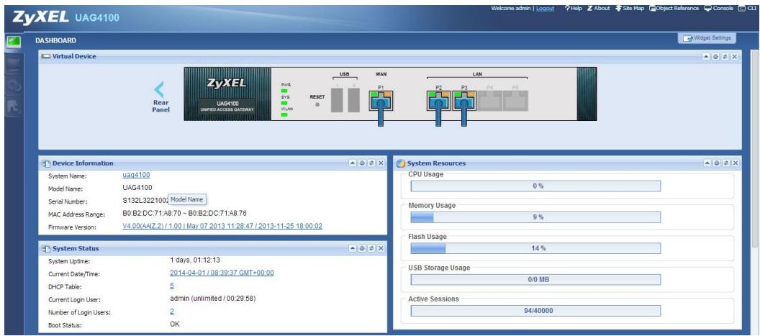Click System Uptime value 1 days, 01:12:13
The width and height of the screenshot is (760, 336).
(x=195, y=260)
